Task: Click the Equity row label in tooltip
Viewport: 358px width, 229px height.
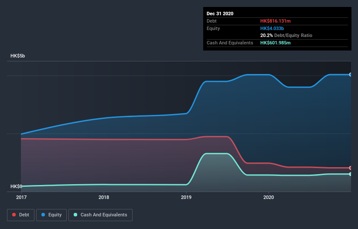Action: click(213, 28)
